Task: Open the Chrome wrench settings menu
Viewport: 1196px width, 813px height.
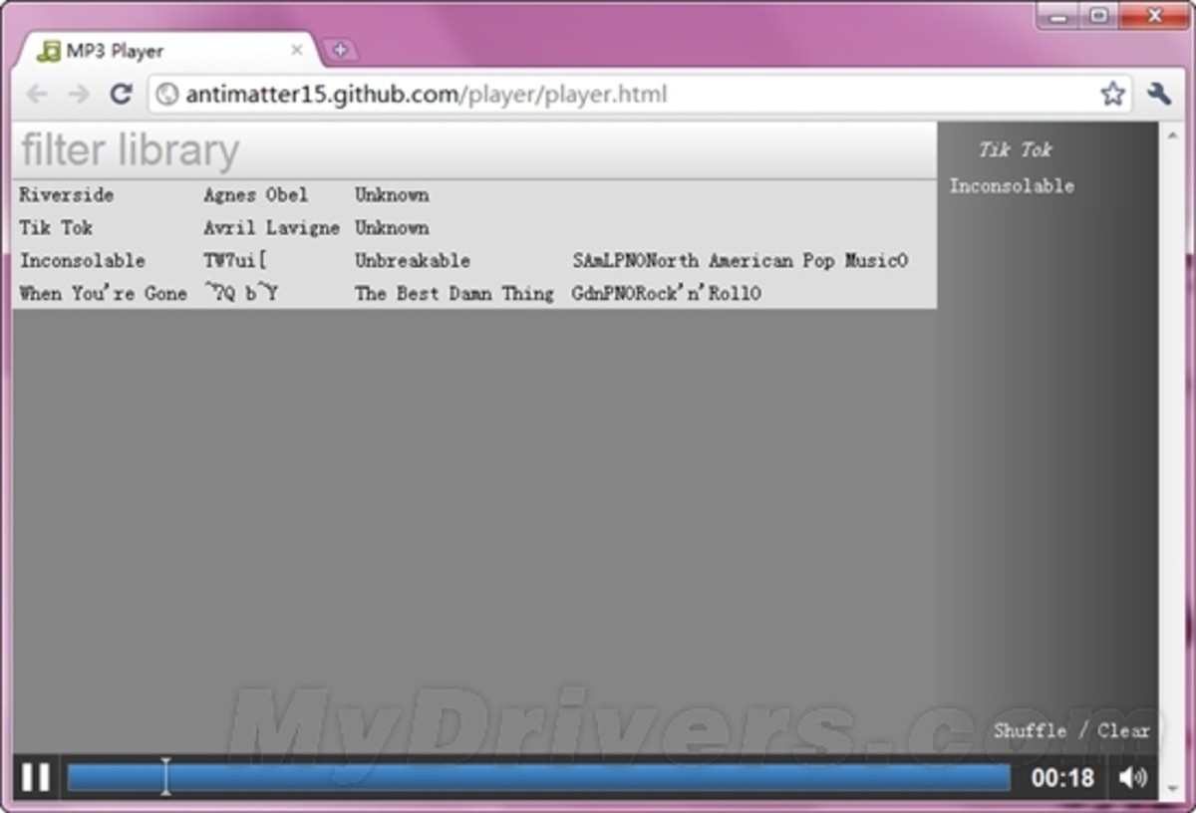Action: click(1159, 95)
